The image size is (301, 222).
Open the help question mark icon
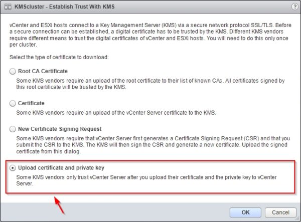pos(294,7)
